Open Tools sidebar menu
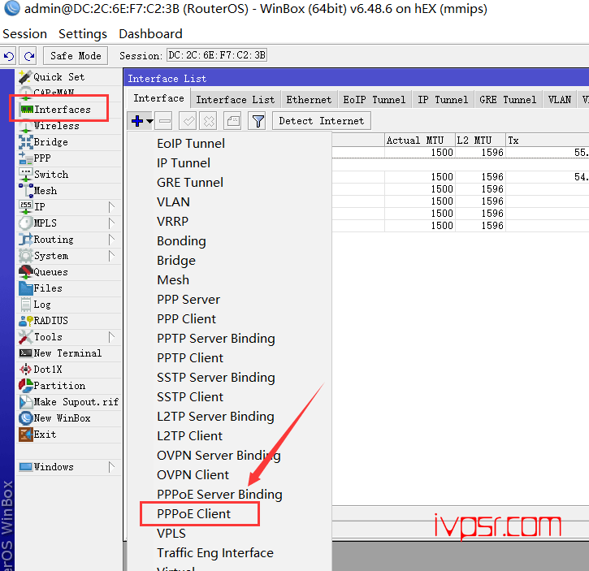Viewport: 589px width, 571px height. pyautogui.click(x=70, y=337)
